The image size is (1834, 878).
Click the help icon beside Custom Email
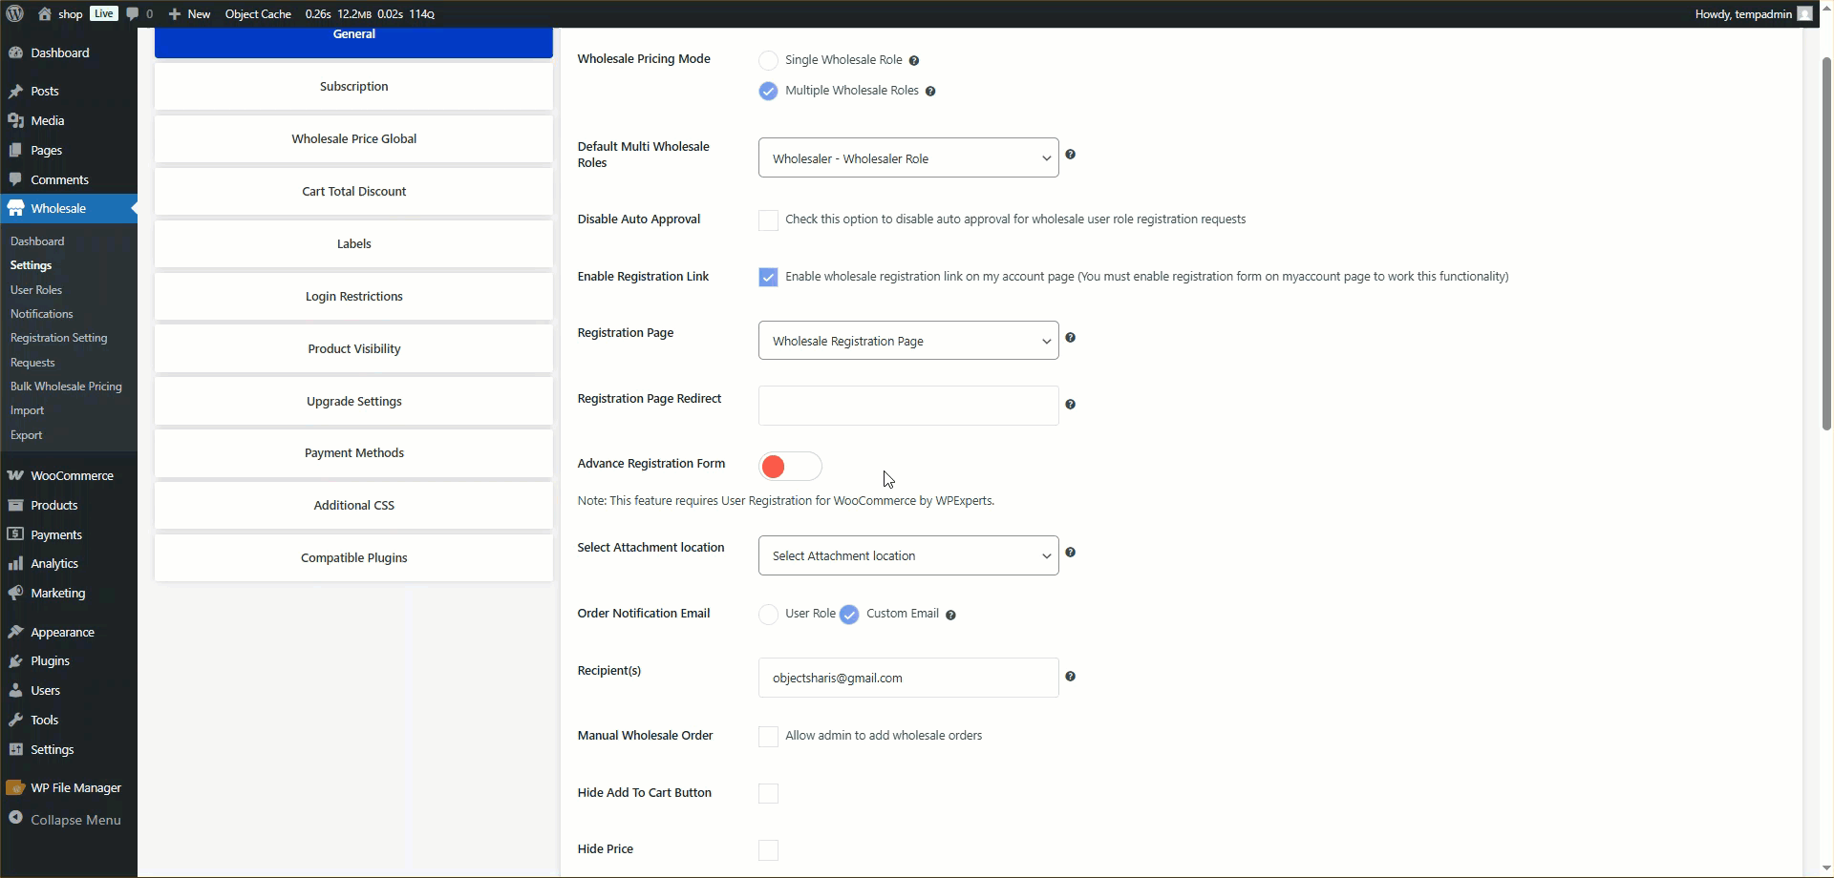(x=950, y=615)
